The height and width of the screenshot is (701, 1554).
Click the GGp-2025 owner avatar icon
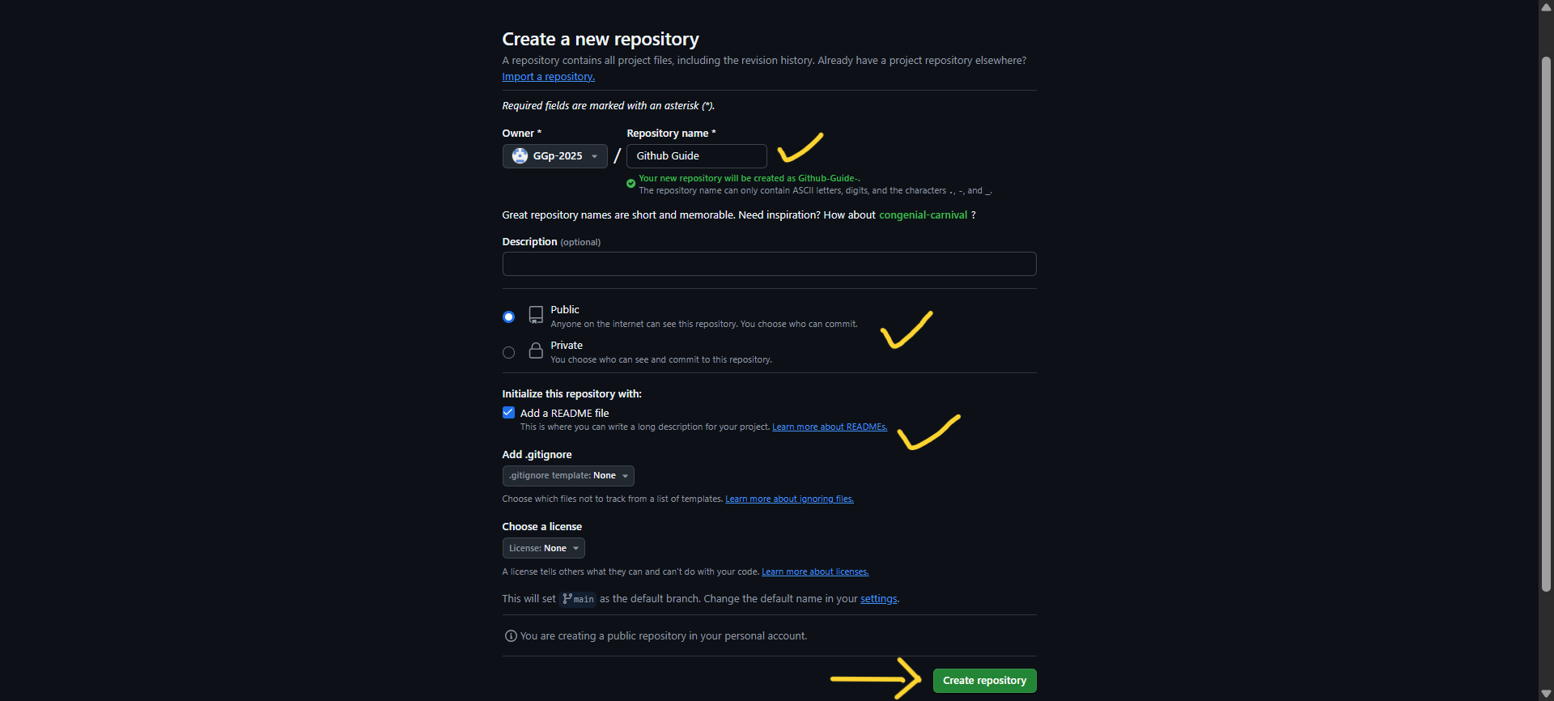pyautogui.click(x=520, y=156)
